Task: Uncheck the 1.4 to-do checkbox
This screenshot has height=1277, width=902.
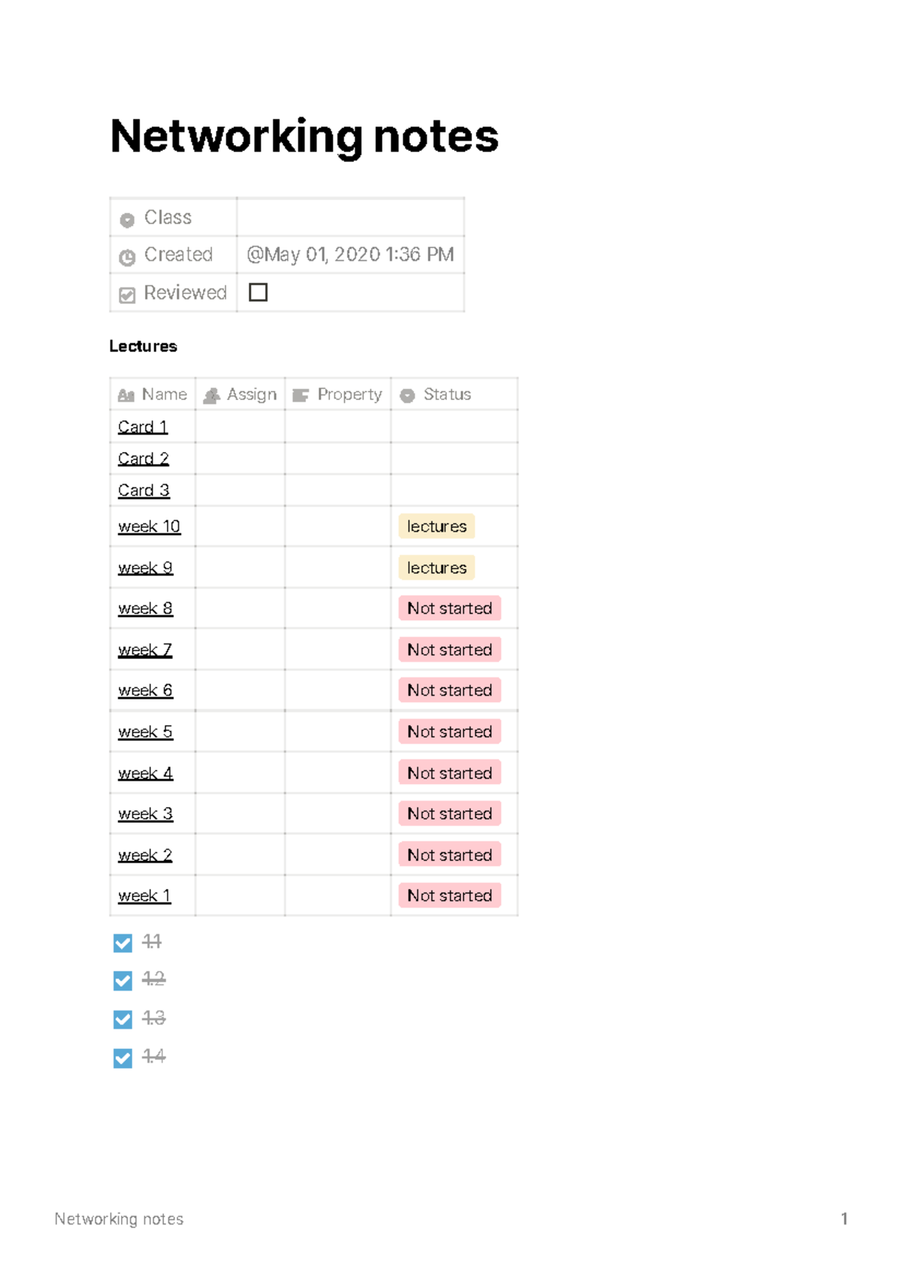Action: (x=123, y=1058)
